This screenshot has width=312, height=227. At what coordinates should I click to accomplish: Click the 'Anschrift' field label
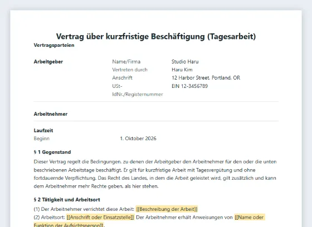tap(122, 78)
